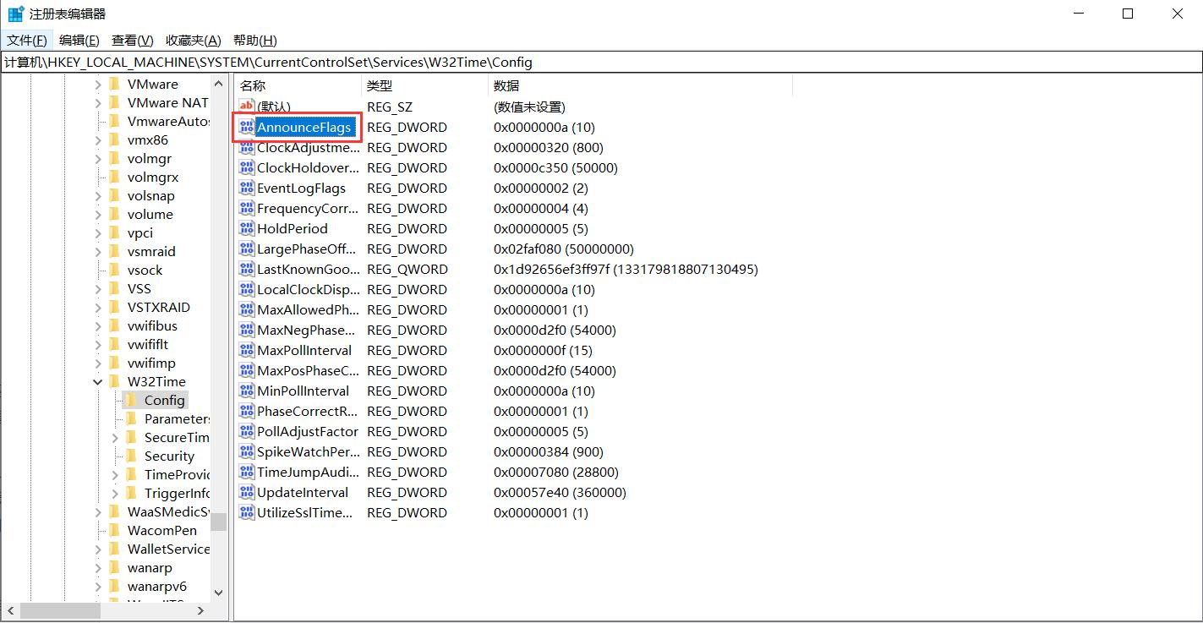This screenshot has height=623, width=1203.
Task: Open the 文件 menu
Action: 25,40
